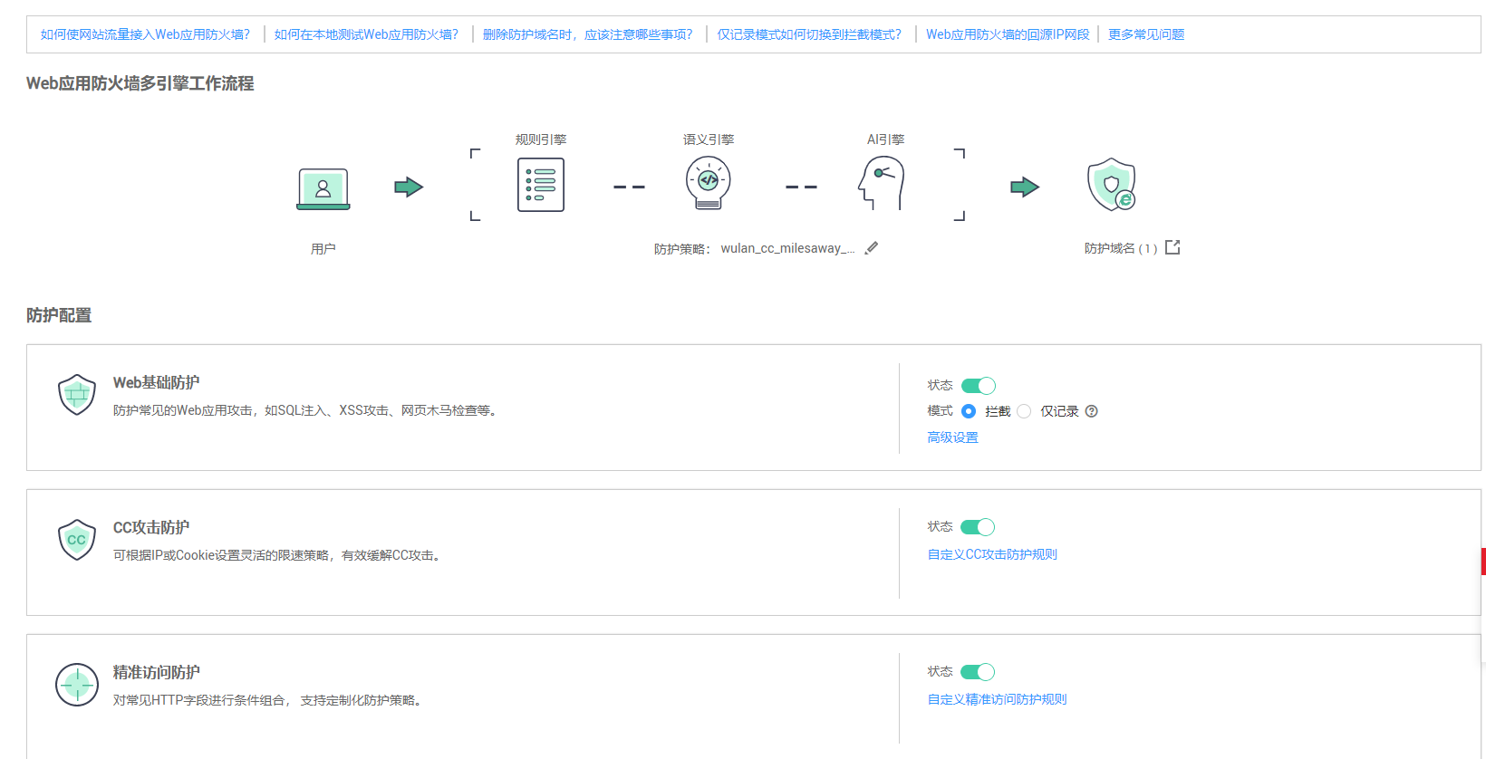Image resolution: width=1486 pixels, height=759 pixels.
Task: Open FAQ 删除防护域名时注意事项
Action: pyautogui.click(x=588, y=34)
